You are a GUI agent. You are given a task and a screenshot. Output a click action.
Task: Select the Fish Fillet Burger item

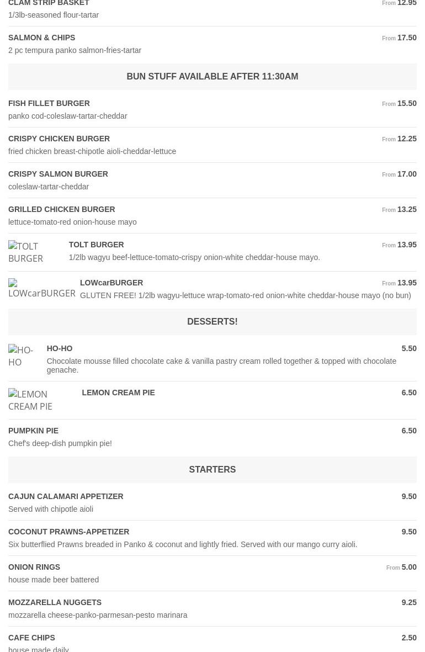49,103
